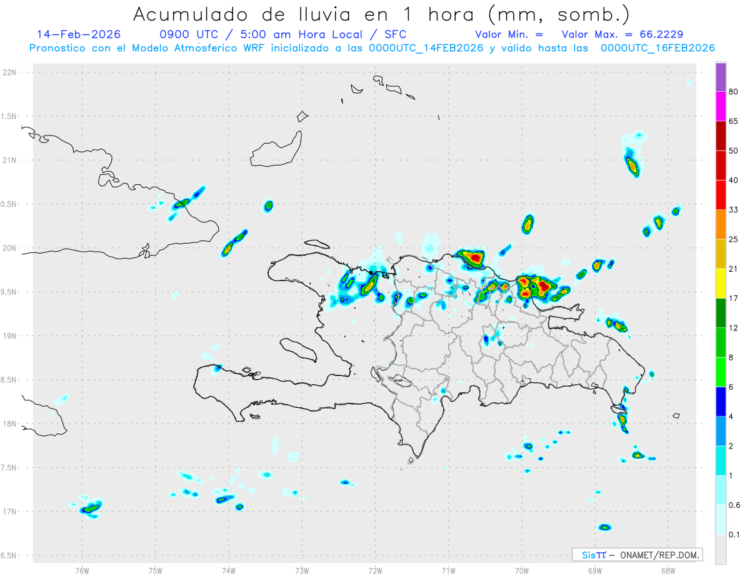This screenshot has width=750, height=579.
Task: Click the '68W' longitude label
Action: 668,571
